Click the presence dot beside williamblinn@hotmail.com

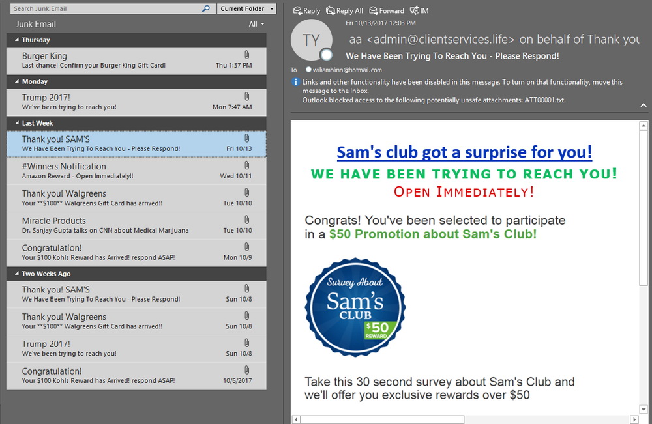[x=308, y=70]
